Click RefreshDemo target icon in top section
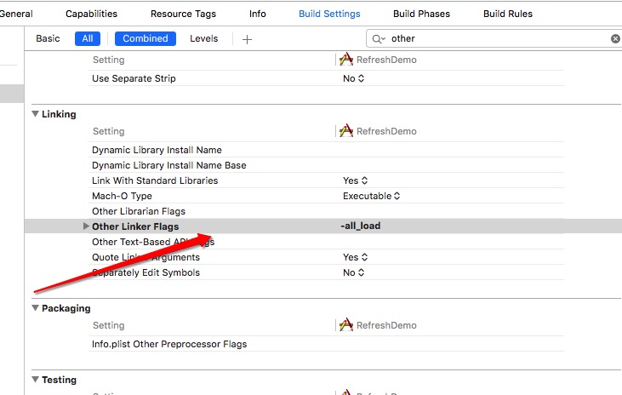The image size is (622, 395). (346, 60)
